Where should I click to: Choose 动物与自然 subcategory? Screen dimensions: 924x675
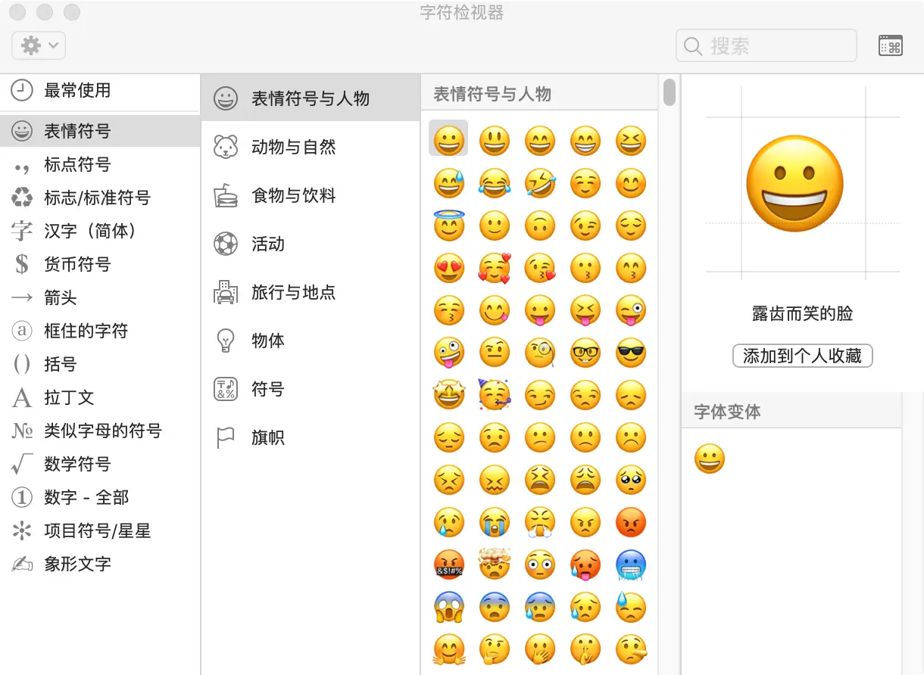pos(311,147)
